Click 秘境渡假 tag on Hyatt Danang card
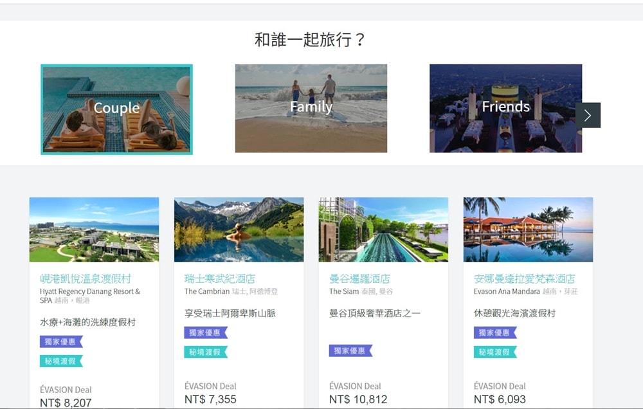 pyautogui.click(x=61, y=361)
